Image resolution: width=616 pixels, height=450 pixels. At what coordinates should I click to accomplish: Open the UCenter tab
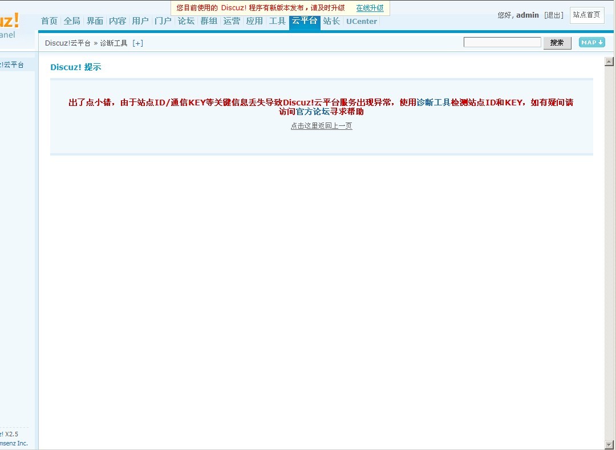[x=362, y=22]
